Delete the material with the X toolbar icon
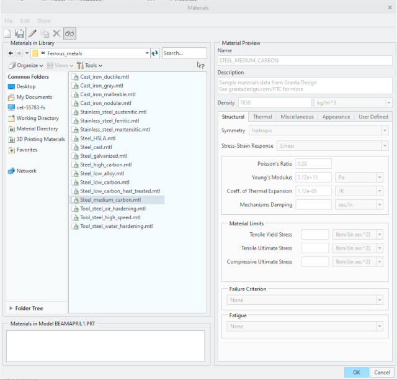Image resolution: width=397 pixels, height=380 pixels. tap(56, 34)
